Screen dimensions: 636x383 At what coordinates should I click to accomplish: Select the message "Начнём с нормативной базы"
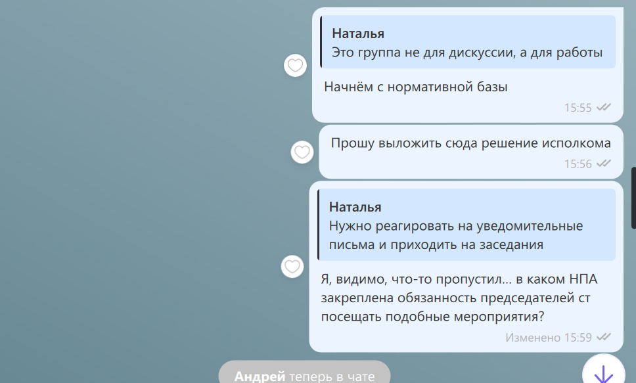[x=416, y=87]
